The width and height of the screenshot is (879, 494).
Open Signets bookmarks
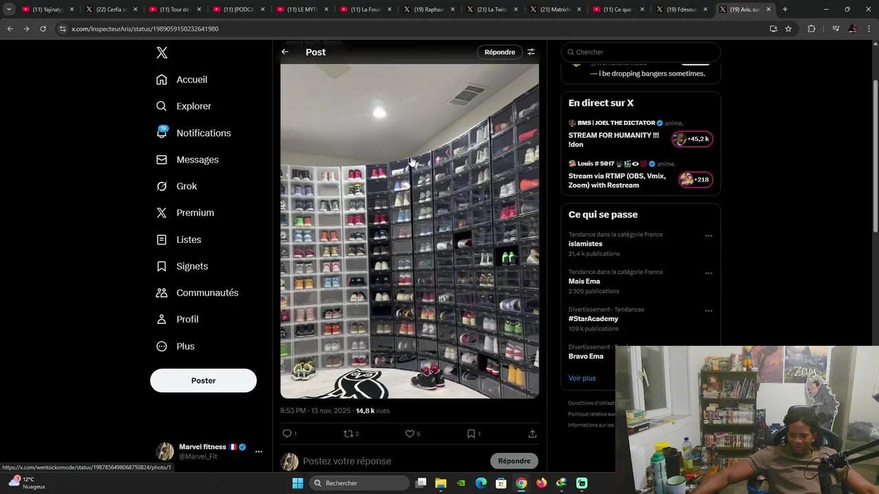click(182, 266)
